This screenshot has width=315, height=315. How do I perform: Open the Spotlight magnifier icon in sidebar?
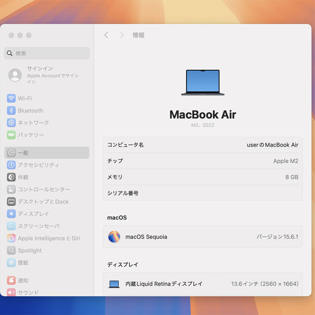tap(11, 250)
